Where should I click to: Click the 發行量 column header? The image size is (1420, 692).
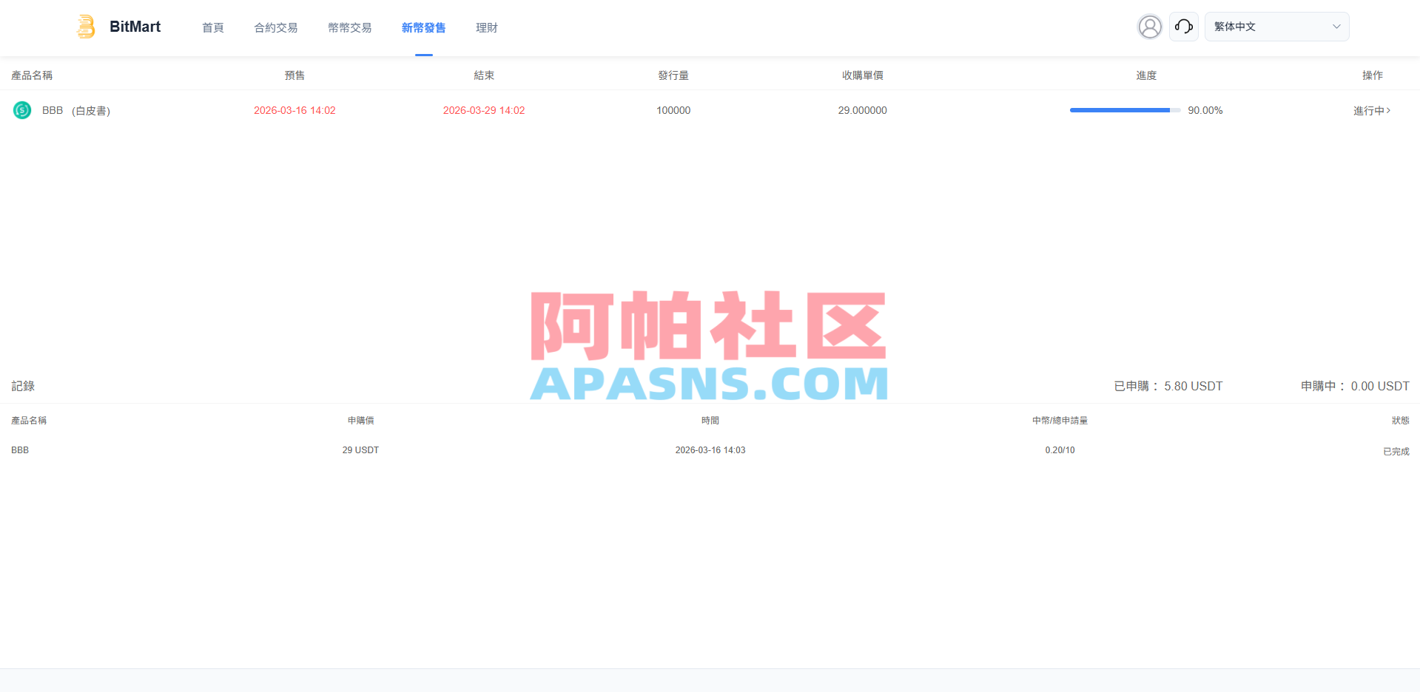[x=673, y=75]
